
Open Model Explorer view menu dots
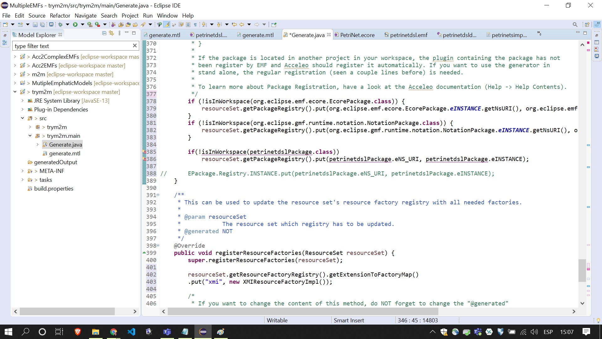[119, 33]
